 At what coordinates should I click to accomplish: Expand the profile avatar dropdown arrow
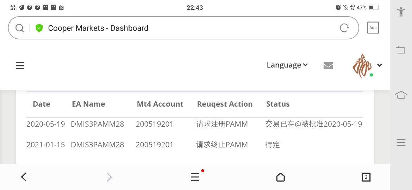point(380,65)
